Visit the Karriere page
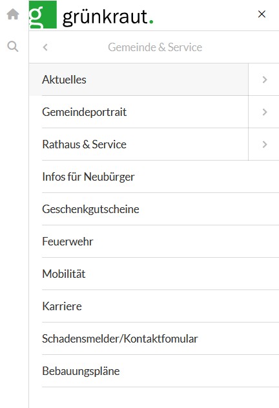279x408 pixels. click(160, 306)
